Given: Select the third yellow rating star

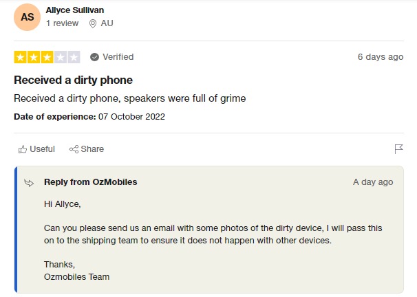Looking at the screenshot, I should click(x=47, y=57).
